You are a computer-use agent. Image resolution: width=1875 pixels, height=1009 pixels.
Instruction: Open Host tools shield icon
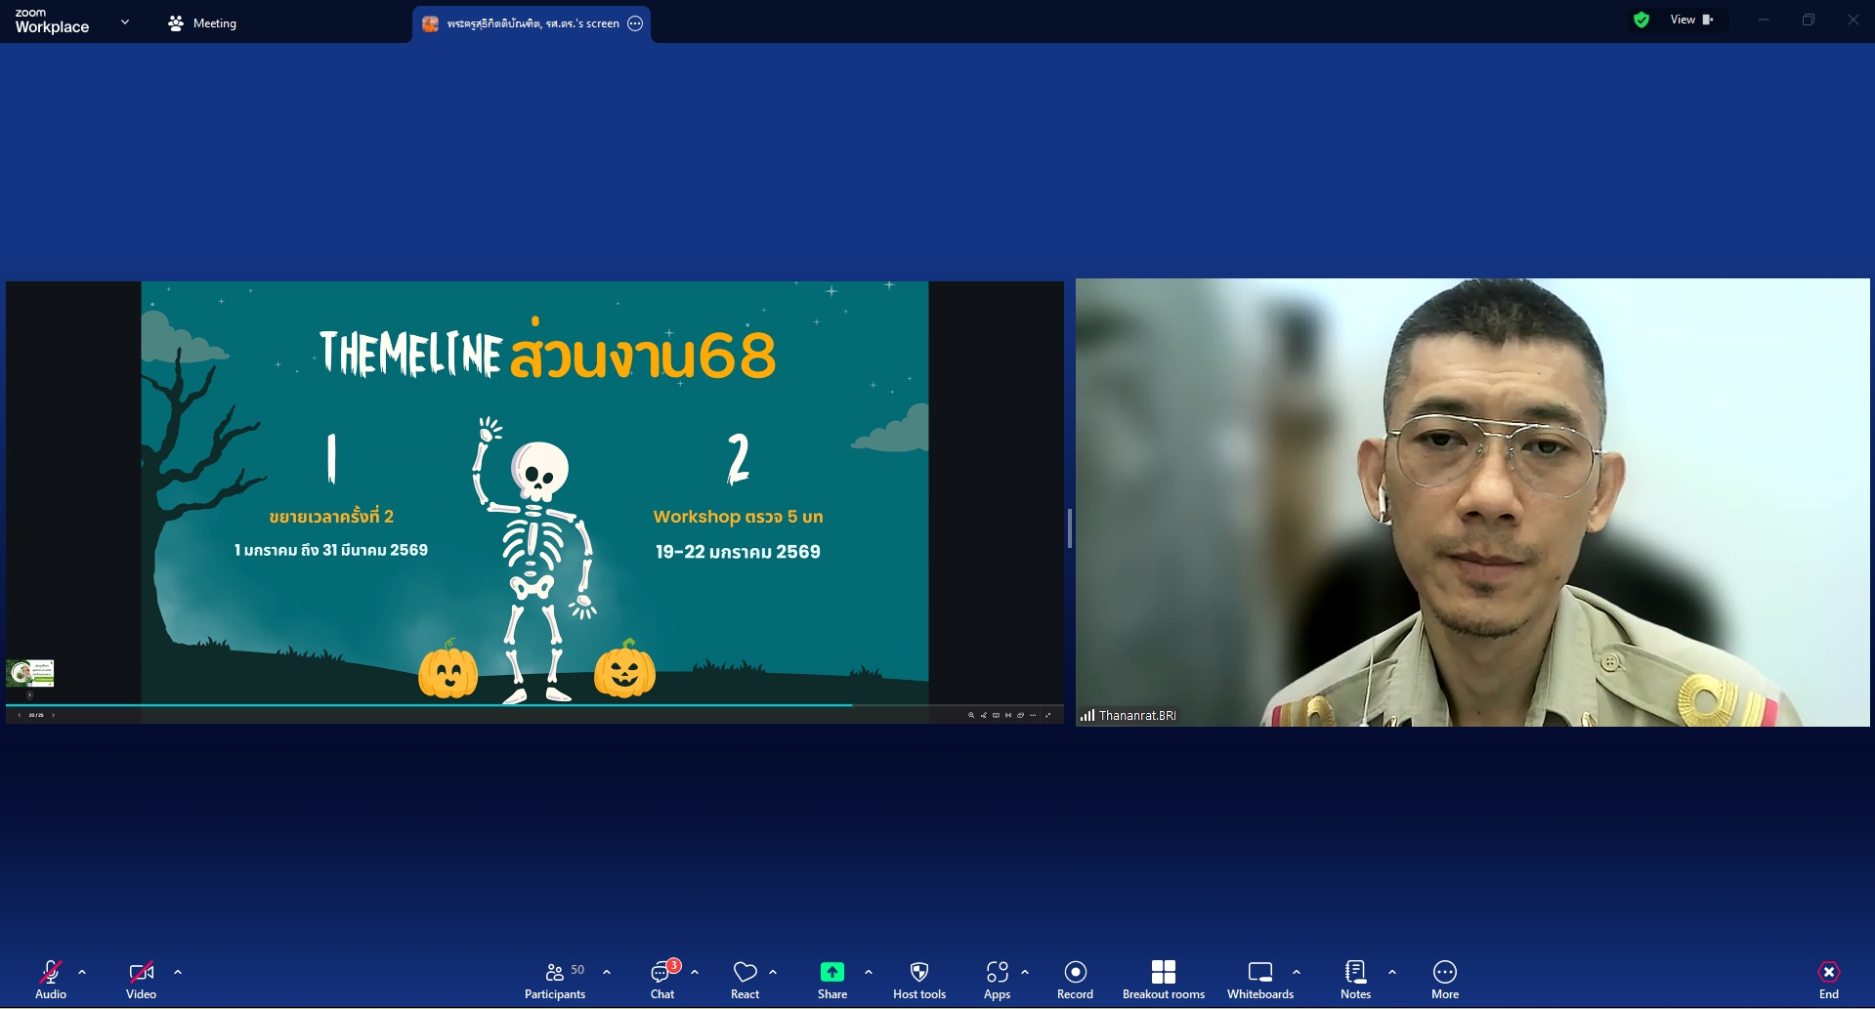pos(918,980)
